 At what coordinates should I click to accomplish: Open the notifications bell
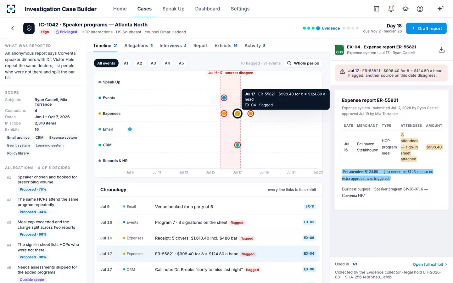pos(391,9)
